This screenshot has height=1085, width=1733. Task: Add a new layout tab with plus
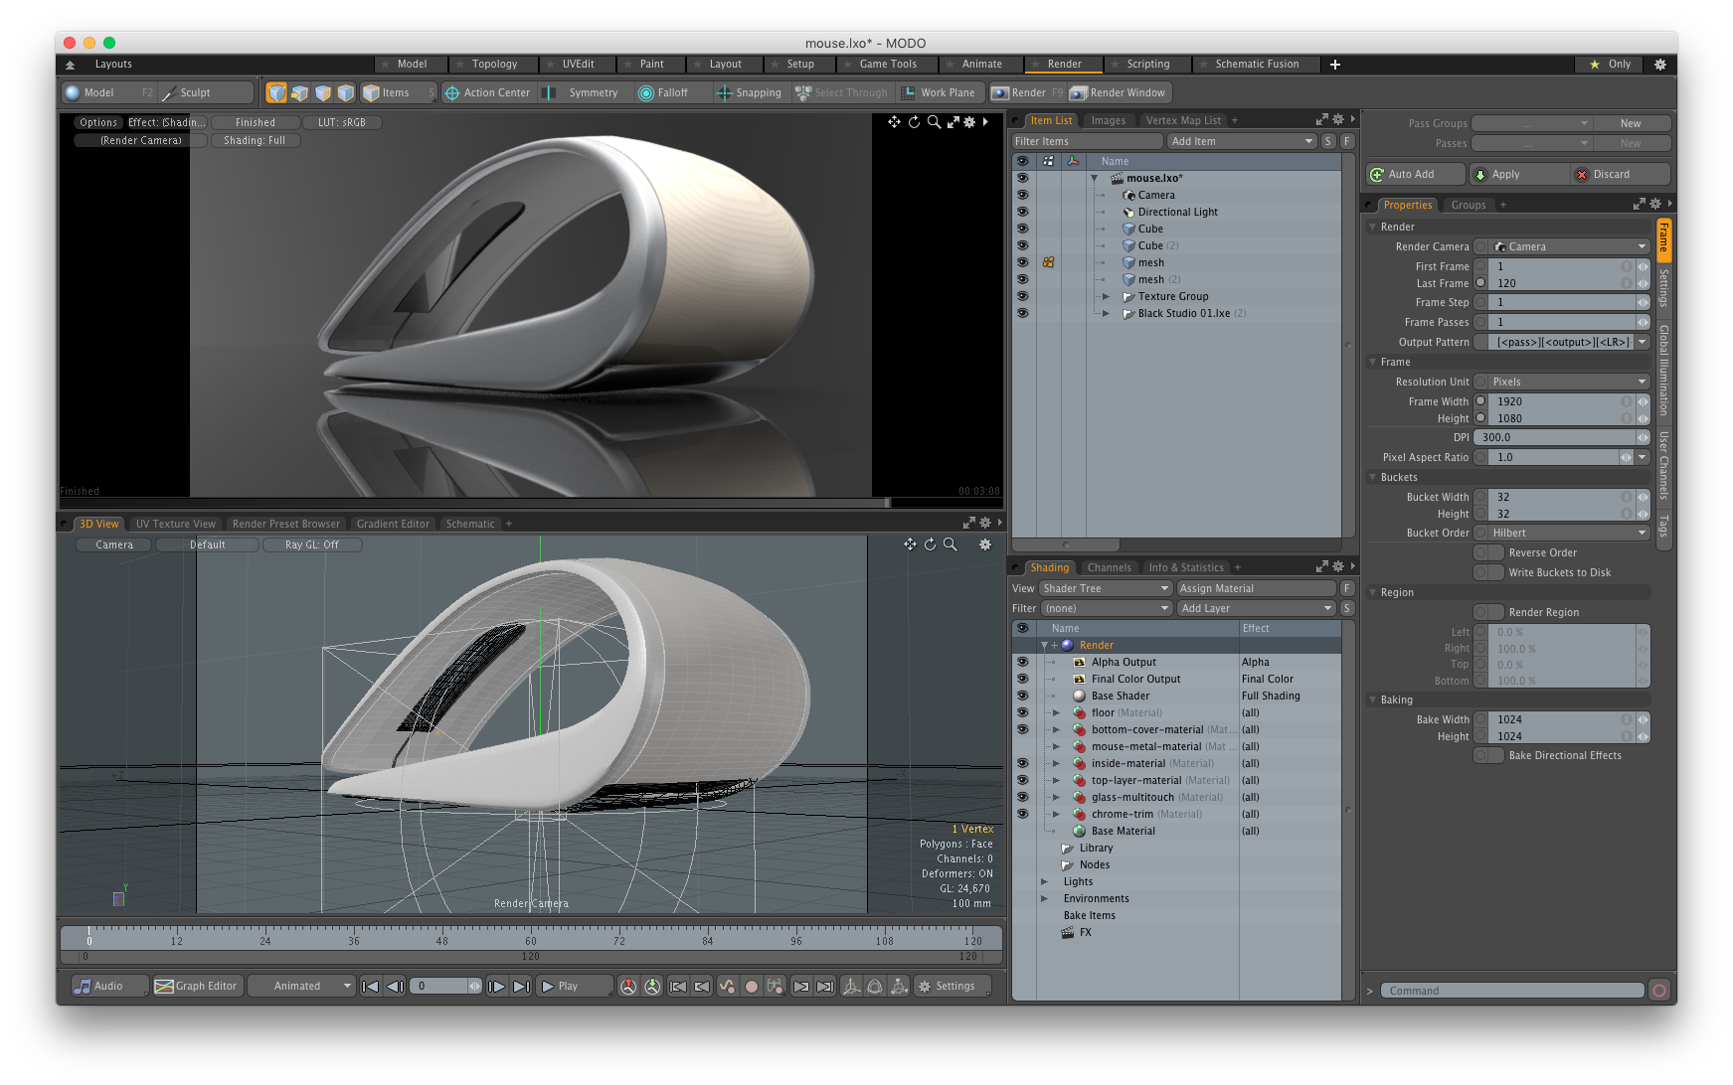(1335, 64)
